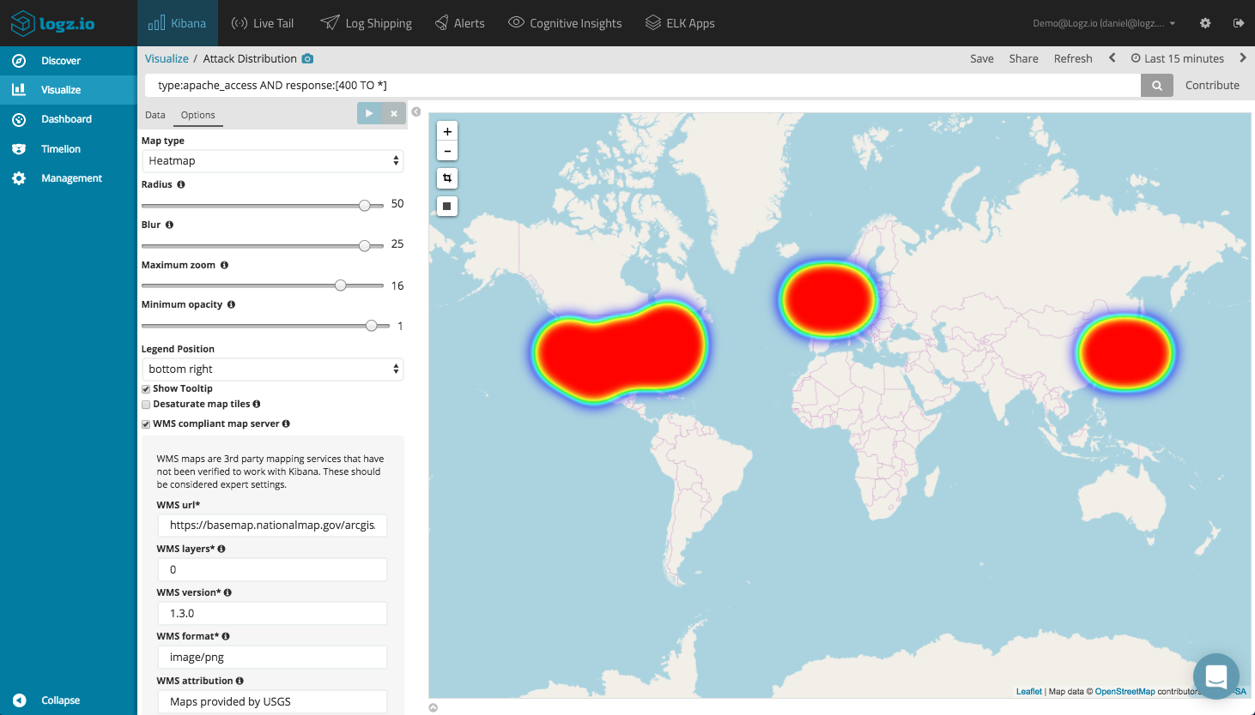
Task: Open the OpenStreetMap link
Action: click(1125, 691)
